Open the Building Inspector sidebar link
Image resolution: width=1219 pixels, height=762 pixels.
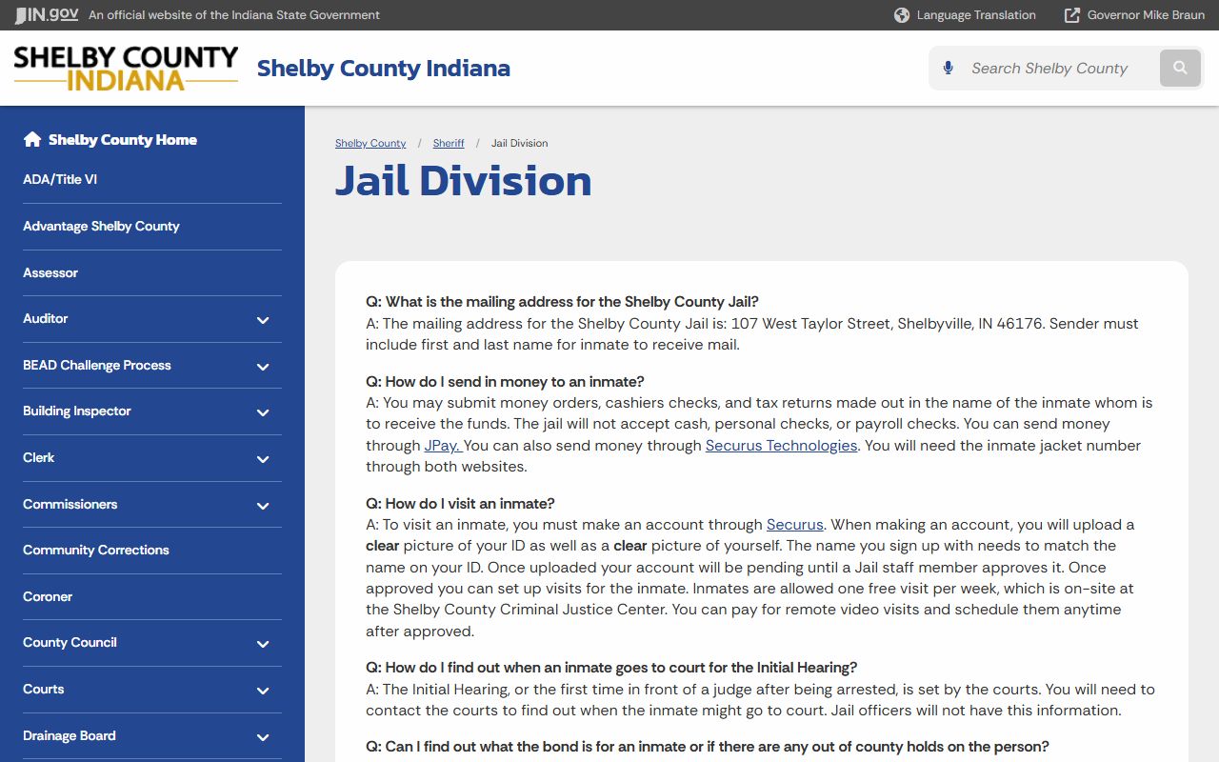coord(77,411)
